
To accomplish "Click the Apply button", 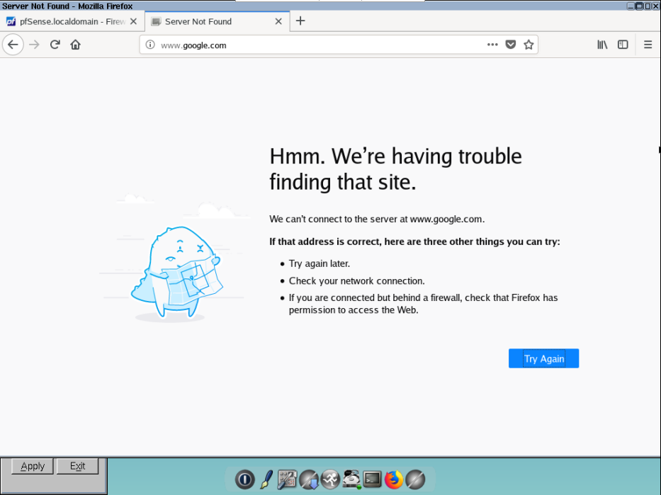I will click(x=33, y=466).
